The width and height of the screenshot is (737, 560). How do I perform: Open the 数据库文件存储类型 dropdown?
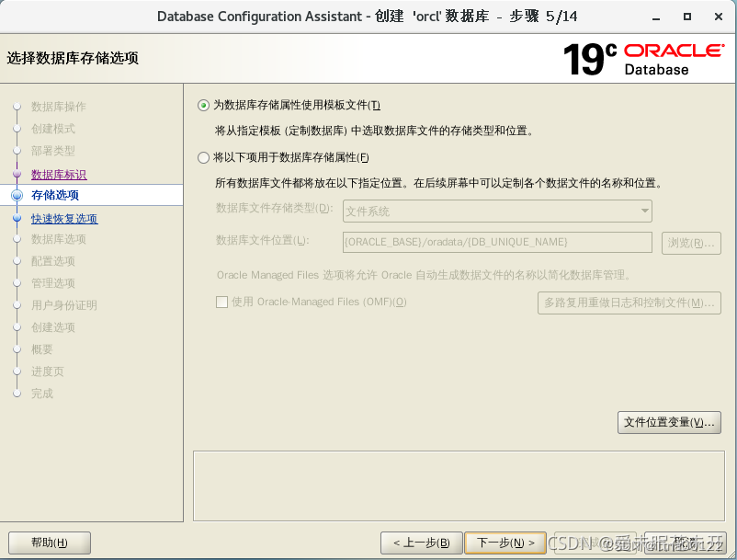point(497,211)
